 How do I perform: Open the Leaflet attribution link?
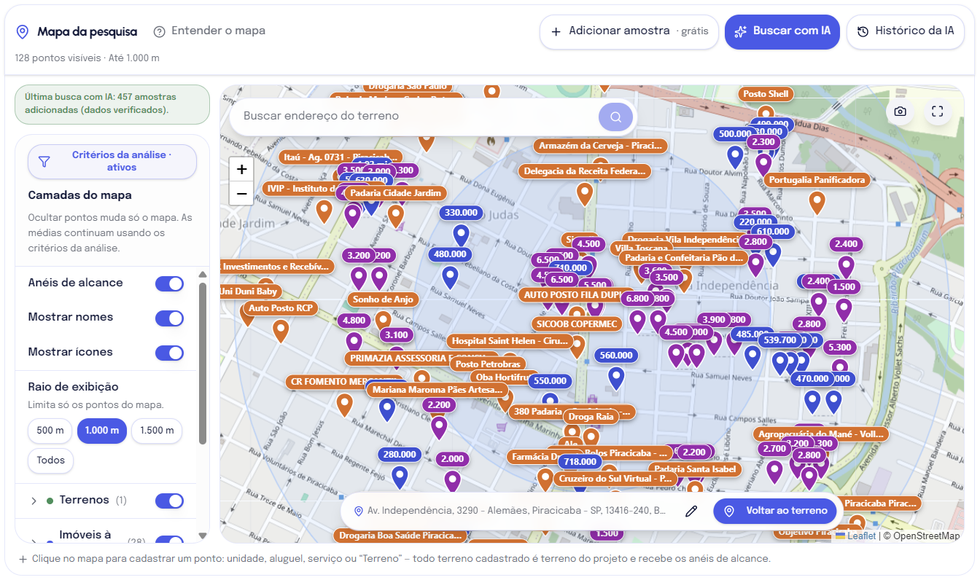point(861,536)
